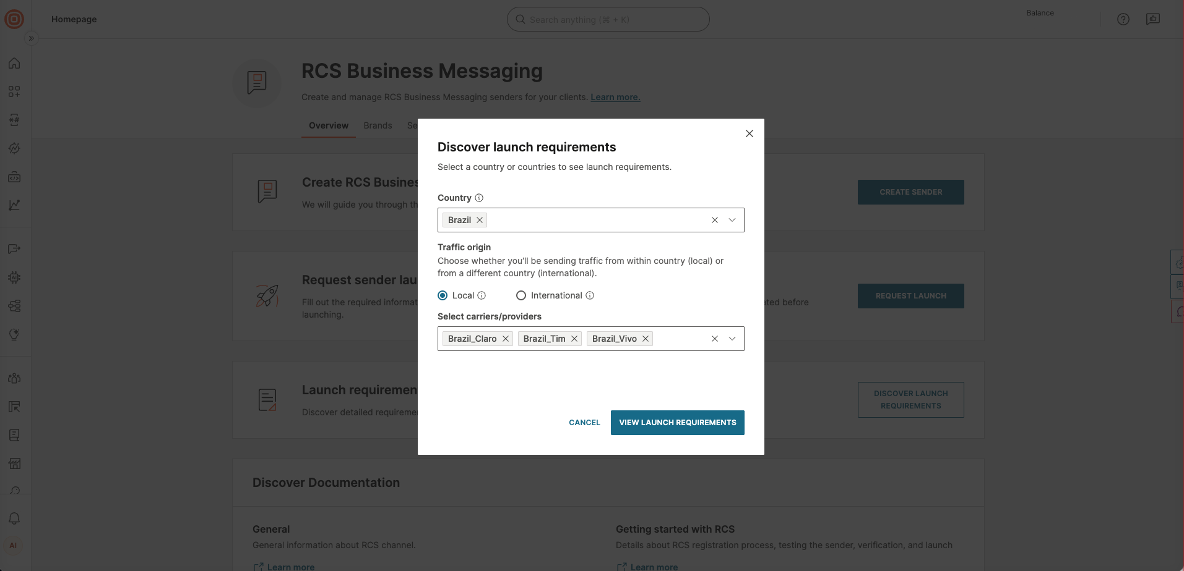Select the analytics chart icon in sidebar
The image size is (1184, 571).
[14, 205]
